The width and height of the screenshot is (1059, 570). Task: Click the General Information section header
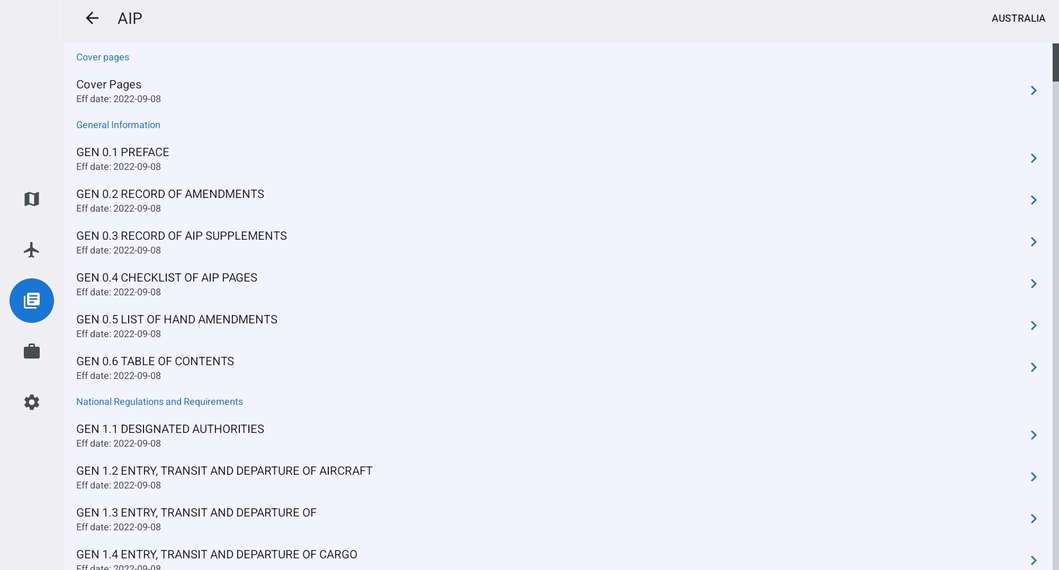coord(118,125)
